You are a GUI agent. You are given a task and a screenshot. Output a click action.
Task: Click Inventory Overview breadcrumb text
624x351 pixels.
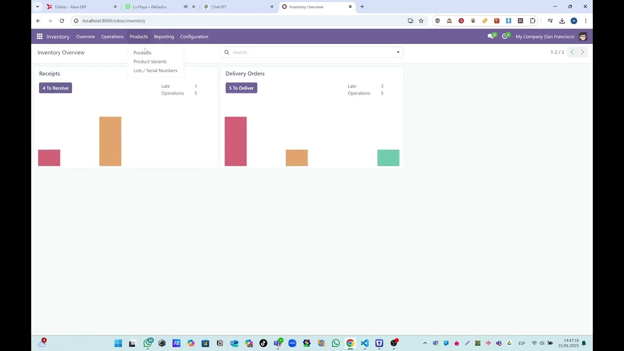tap(61, 53)
